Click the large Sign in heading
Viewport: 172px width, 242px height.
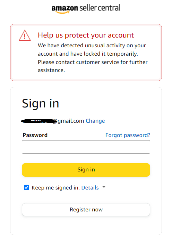[x=41, y=104]
